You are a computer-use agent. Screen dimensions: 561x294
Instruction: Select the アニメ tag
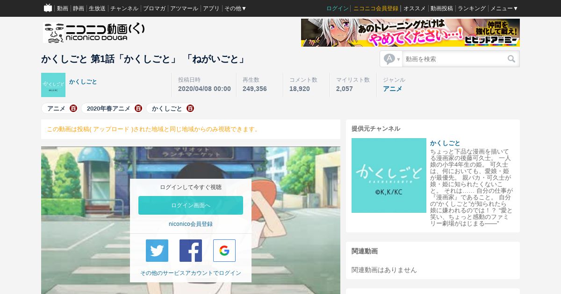56,108
